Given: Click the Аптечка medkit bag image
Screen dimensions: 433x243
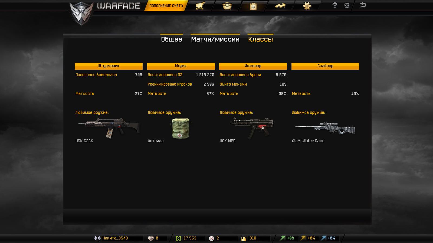Looking at the screenshot, I should [x=181, y=128].
